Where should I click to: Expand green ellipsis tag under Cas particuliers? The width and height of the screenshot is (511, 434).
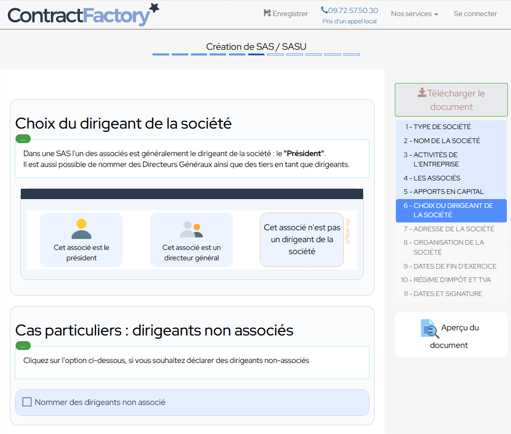pyautogui.click(x=23, y=346)
